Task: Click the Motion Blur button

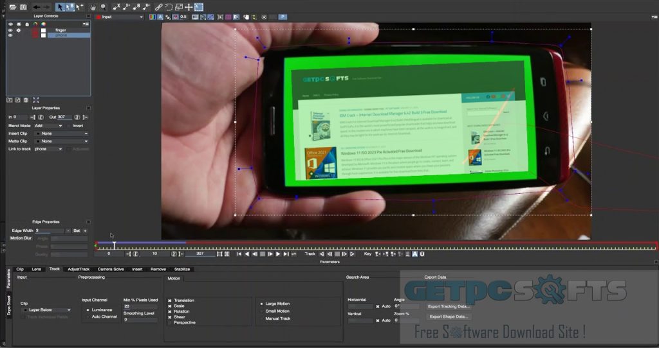Action: [x=21, y=238]
